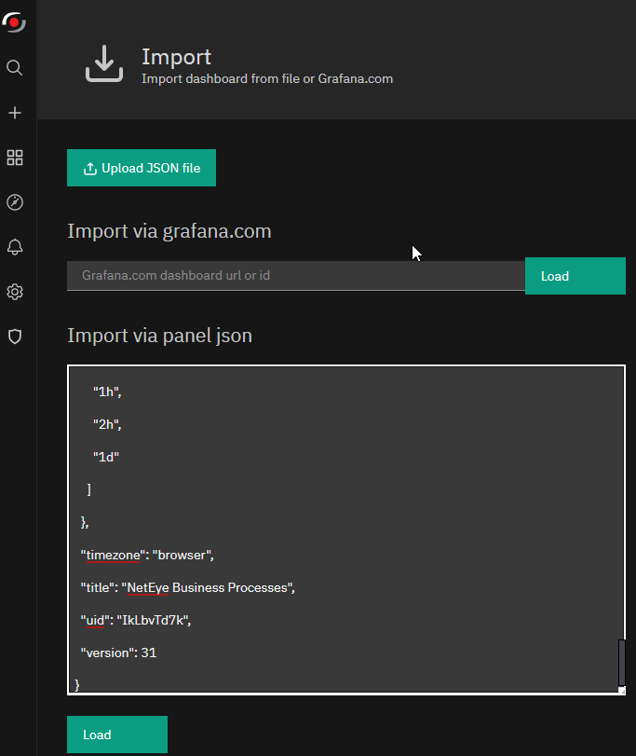Click Load next to grafana.com field
The width and height of the screenshot is (636, 756).
point(575,276)
